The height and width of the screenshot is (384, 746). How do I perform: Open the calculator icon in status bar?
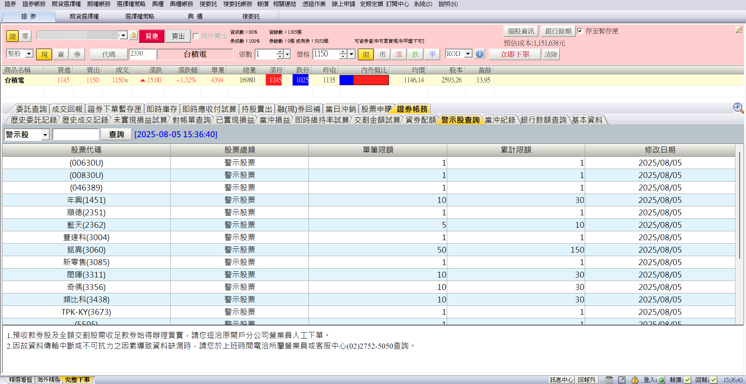(x=609, y=380)
